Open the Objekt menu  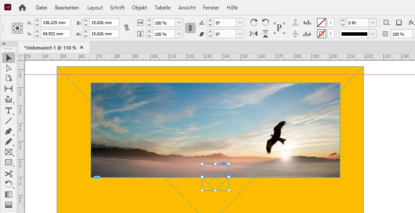point(140,8)
